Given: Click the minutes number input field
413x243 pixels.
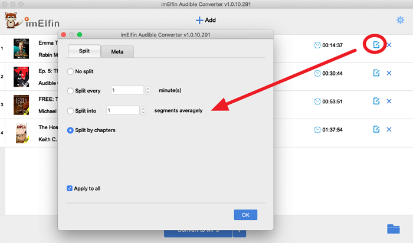Looking at the screenshot, I should tap(127, 90).
